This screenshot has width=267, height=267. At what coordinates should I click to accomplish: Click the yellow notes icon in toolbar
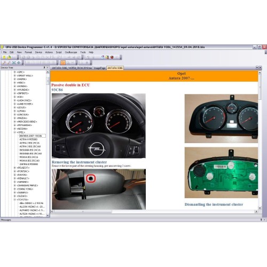coord(107,57)
